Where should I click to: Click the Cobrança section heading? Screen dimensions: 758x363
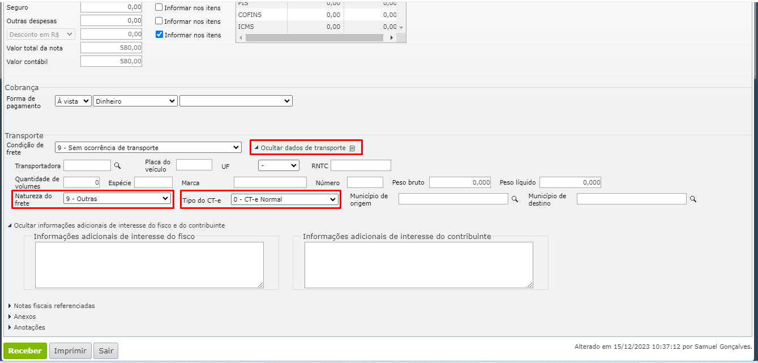(22, 87)
